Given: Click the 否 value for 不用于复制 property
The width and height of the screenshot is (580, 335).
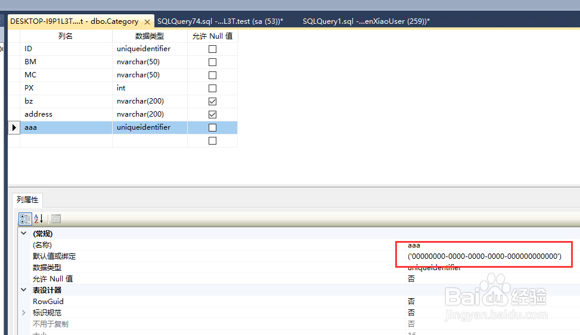Looking at the screenshot, I should click(x=411, y=324).
